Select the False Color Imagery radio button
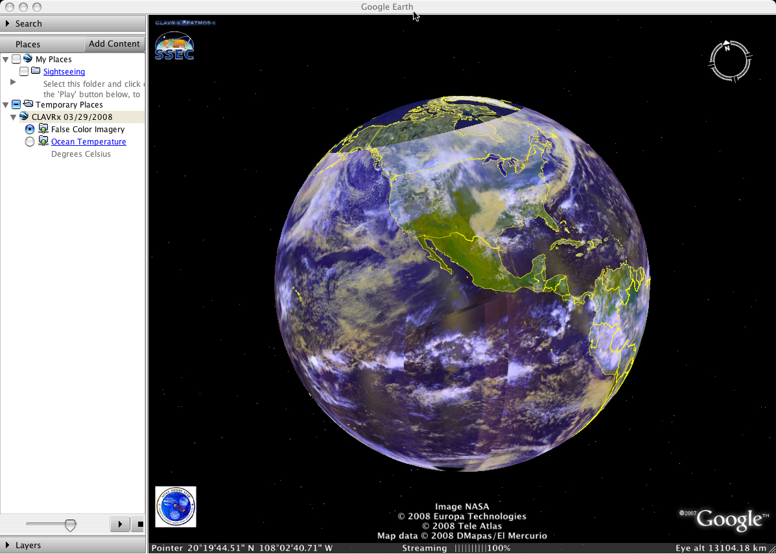776x554 pixels. pyautogui.click(x=30, y=130)
